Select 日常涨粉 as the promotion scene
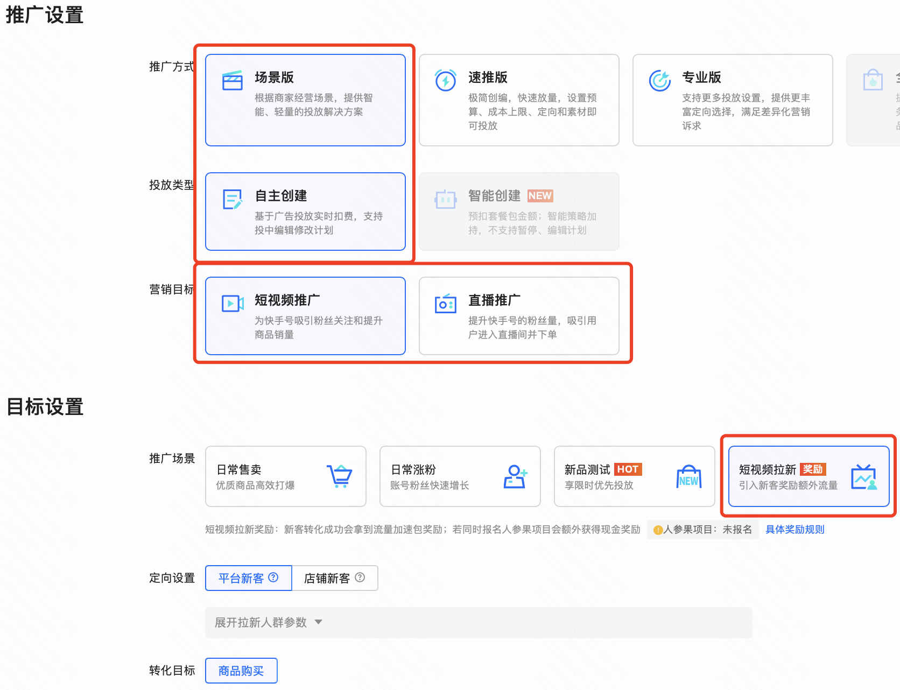 click(x=460, y=476)
